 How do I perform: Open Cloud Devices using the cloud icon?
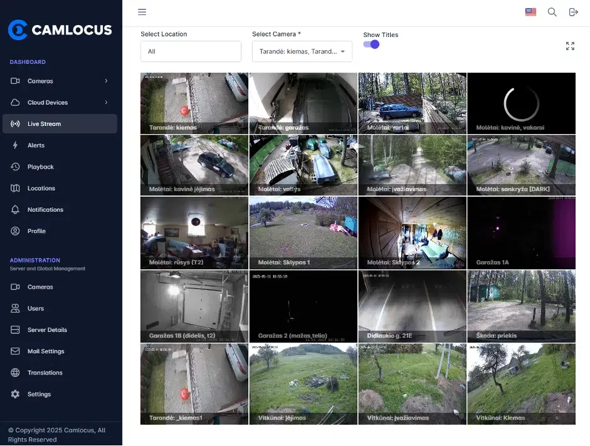(x=14, y=102)
